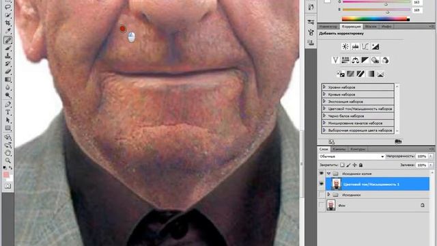This screenshot has width=437, height=246.
Task: Add a Black & White adjustment
Action: [365, 60]
